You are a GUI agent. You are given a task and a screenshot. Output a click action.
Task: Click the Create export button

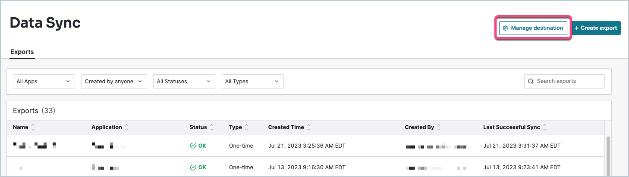click(x=596, y=28)
